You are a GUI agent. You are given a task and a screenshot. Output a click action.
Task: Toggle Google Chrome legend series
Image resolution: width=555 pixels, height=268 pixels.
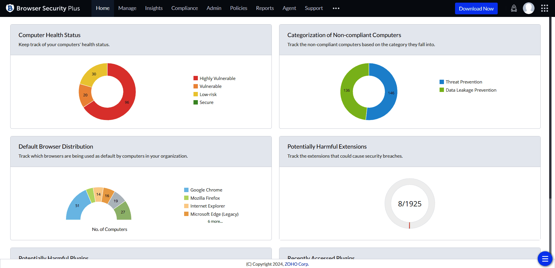206,190
